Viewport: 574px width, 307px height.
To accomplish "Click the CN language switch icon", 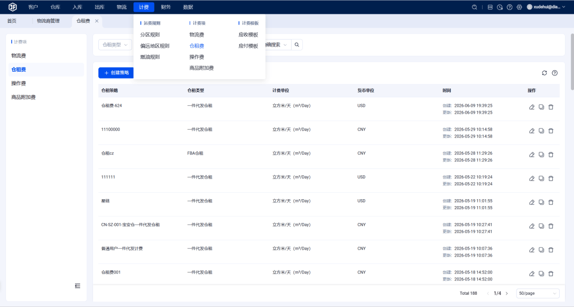I will pos(490,7).
